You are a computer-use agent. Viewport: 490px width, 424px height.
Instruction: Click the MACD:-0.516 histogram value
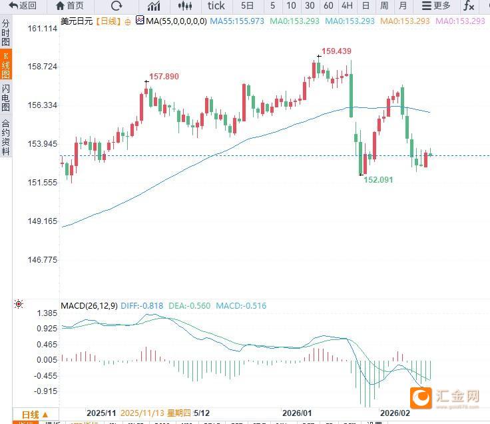(x=241, y=306)
